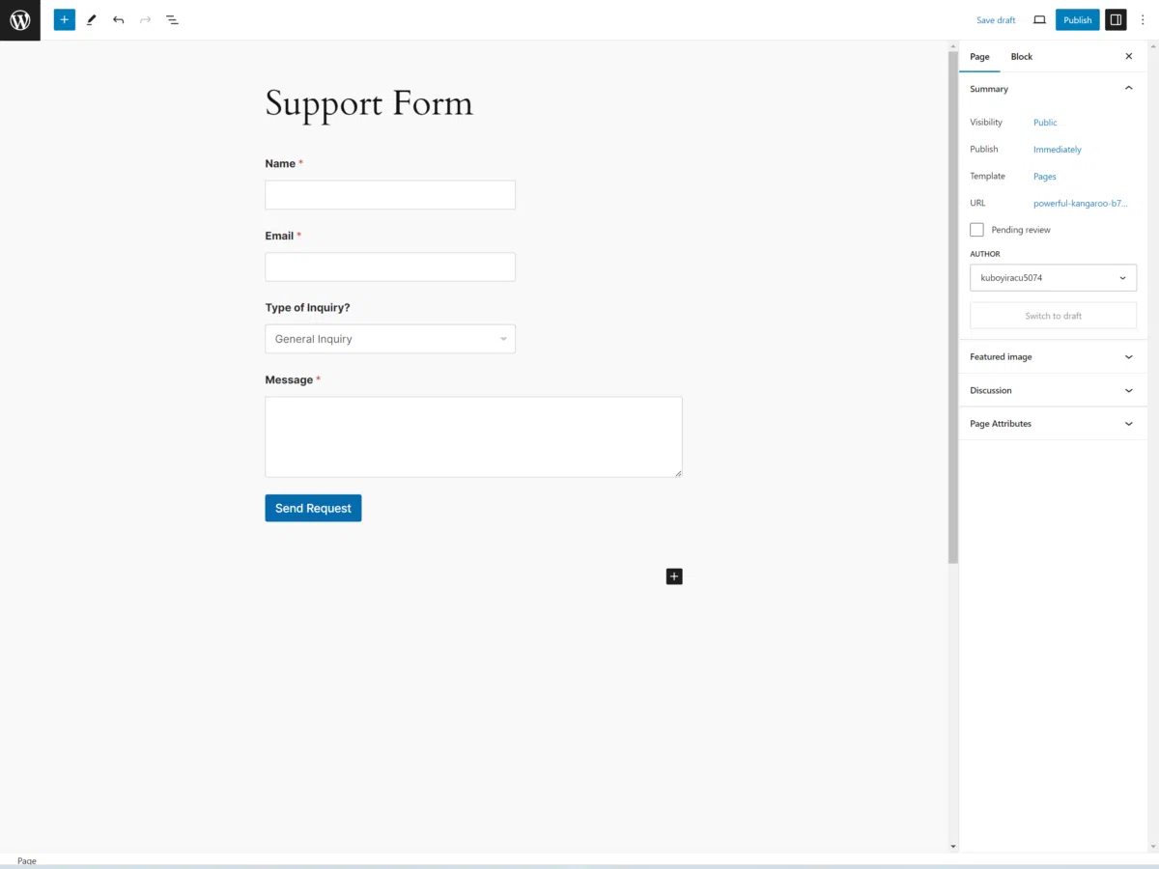Enable the Pending review checkbox
The width and height of the screenshot is (1159, 869).
976,229
